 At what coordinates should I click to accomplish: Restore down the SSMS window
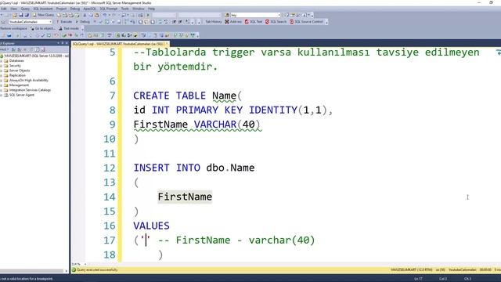click(x=491, y=2)
